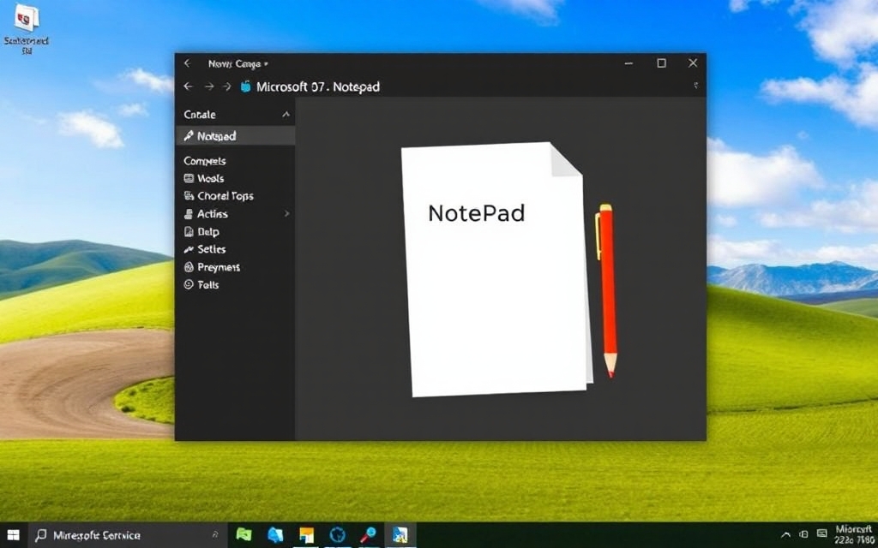Open the "Nows Canga" dropdown

pyautogui.click(x=238, y=63)
